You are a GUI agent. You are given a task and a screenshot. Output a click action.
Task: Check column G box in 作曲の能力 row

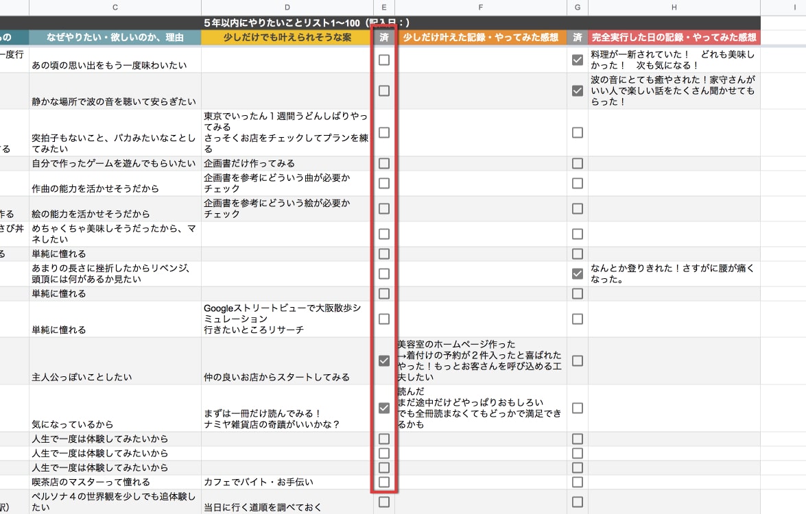coord(578,183)
